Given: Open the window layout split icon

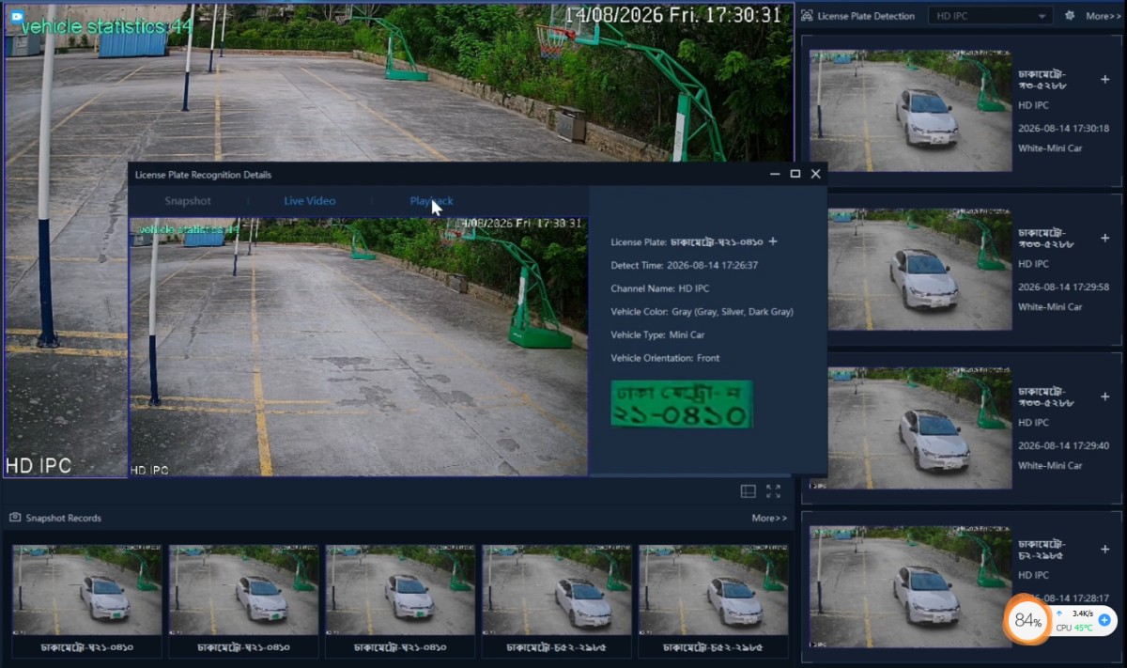Looking at the screenshot, I should click(x=748, y=491).
